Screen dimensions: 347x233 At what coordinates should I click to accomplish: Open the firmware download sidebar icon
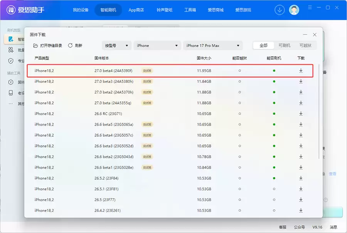click(11, 82)
